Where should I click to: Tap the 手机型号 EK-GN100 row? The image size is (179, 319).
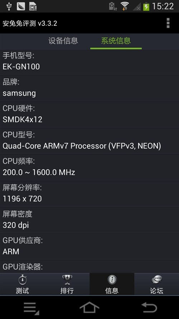(x=89, y=63)
